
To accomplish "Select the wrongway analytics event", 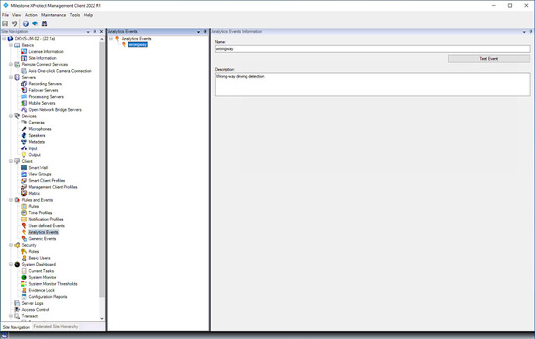I will tap(137, 45).
